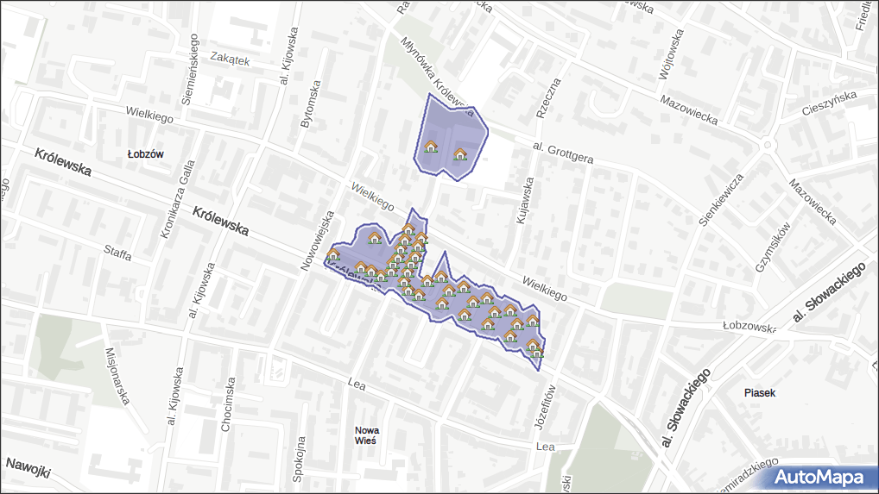The height and width of the screenshot is (494, 879).
Task: Click the Misjonarska street label
Action: (x=117, y=376)
